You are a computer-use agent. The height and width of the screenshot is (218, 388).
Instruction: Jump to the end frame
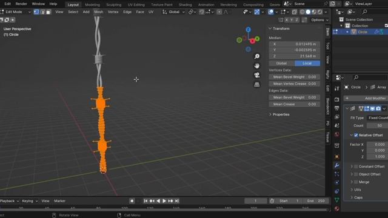click(x=176, y=201)
